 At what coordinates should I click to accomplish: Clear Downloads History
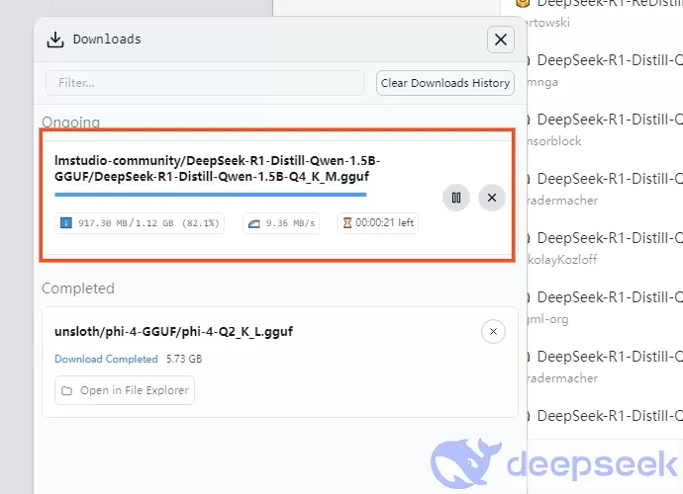coord(445,83)
